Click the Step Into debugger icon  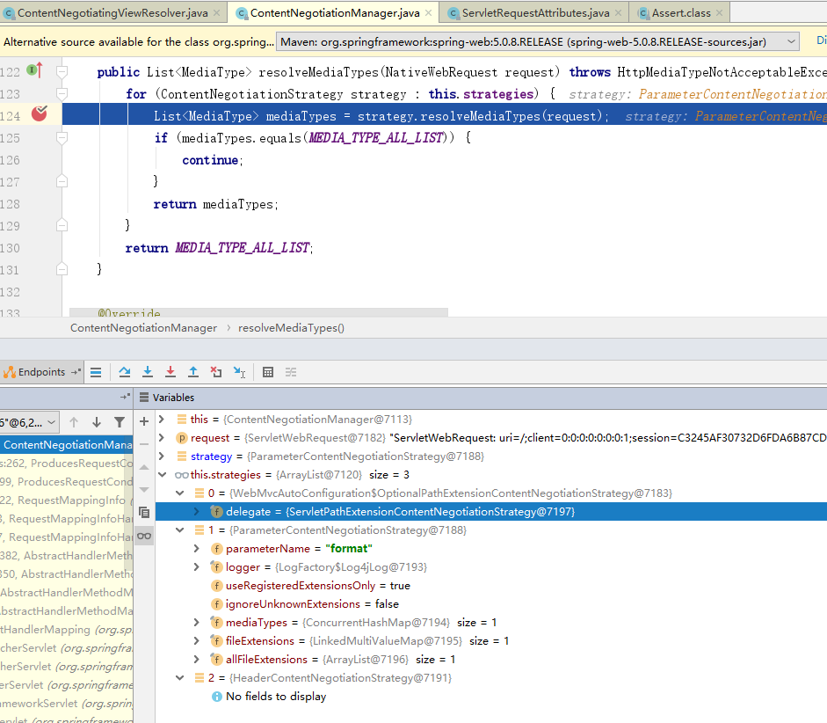[x=148, y=372]
